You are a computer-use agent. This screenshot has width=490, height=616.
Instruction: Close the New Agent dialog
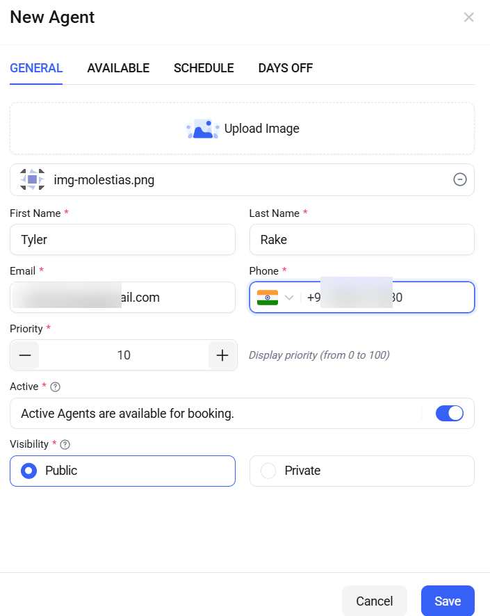[x=469, y=17]
